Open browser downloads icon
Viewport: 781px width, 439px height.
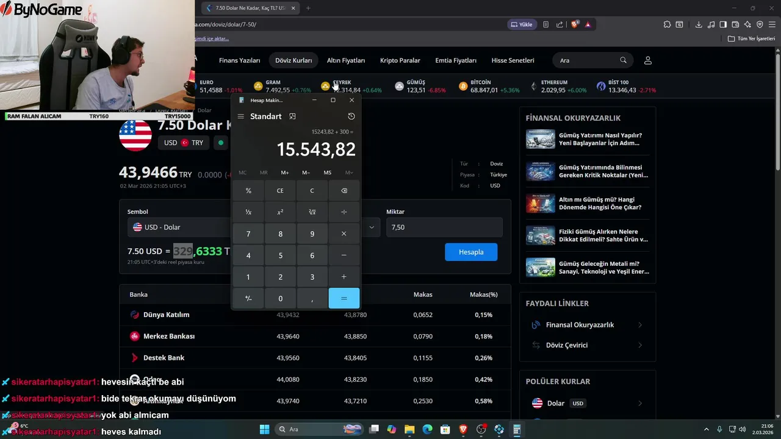pyautogui.click(x=699, y=24)
